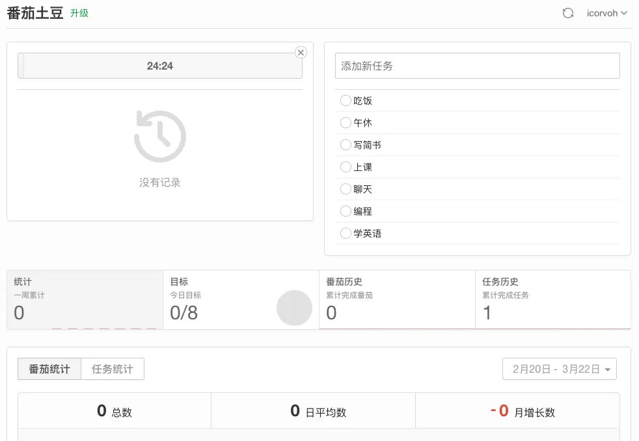Screen dimensions: 639x441
Task: Click the sync refresh icon
Action: 567,13
